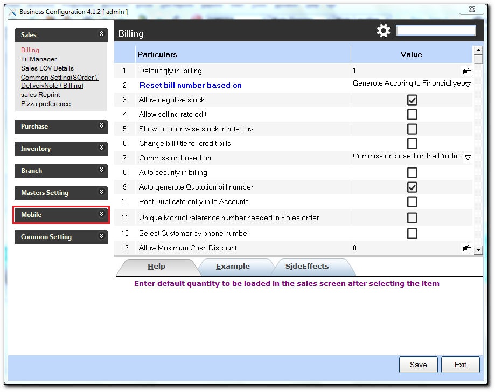The image size is (495, 392).
Task: Open Reset bill number based on dropdown
Action: (x=468, y=85)
